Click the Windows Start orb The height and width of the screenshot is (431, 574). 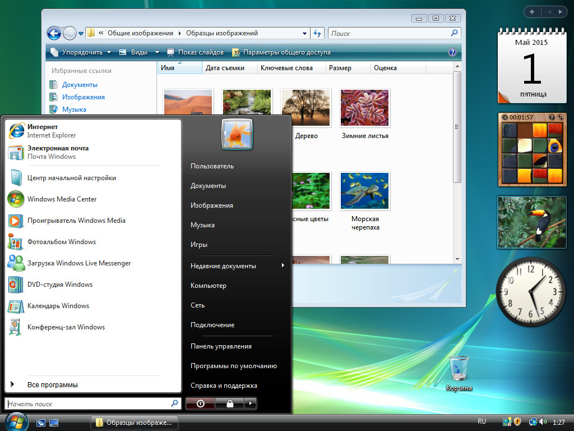(x=16, y=422)
